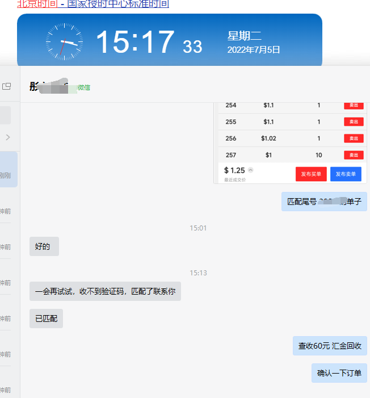The image size is (370, 398).
Task: Click the 确认一下订单 message bubble
Action: [339, 373]
